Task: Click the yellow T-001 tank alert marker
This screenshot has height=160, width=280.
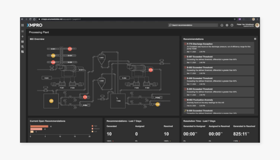Action: (51, 101)
